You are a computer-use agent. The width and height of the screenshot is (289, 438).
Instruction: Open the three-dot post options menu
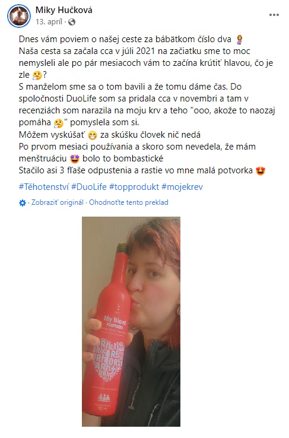click(274, 15)
